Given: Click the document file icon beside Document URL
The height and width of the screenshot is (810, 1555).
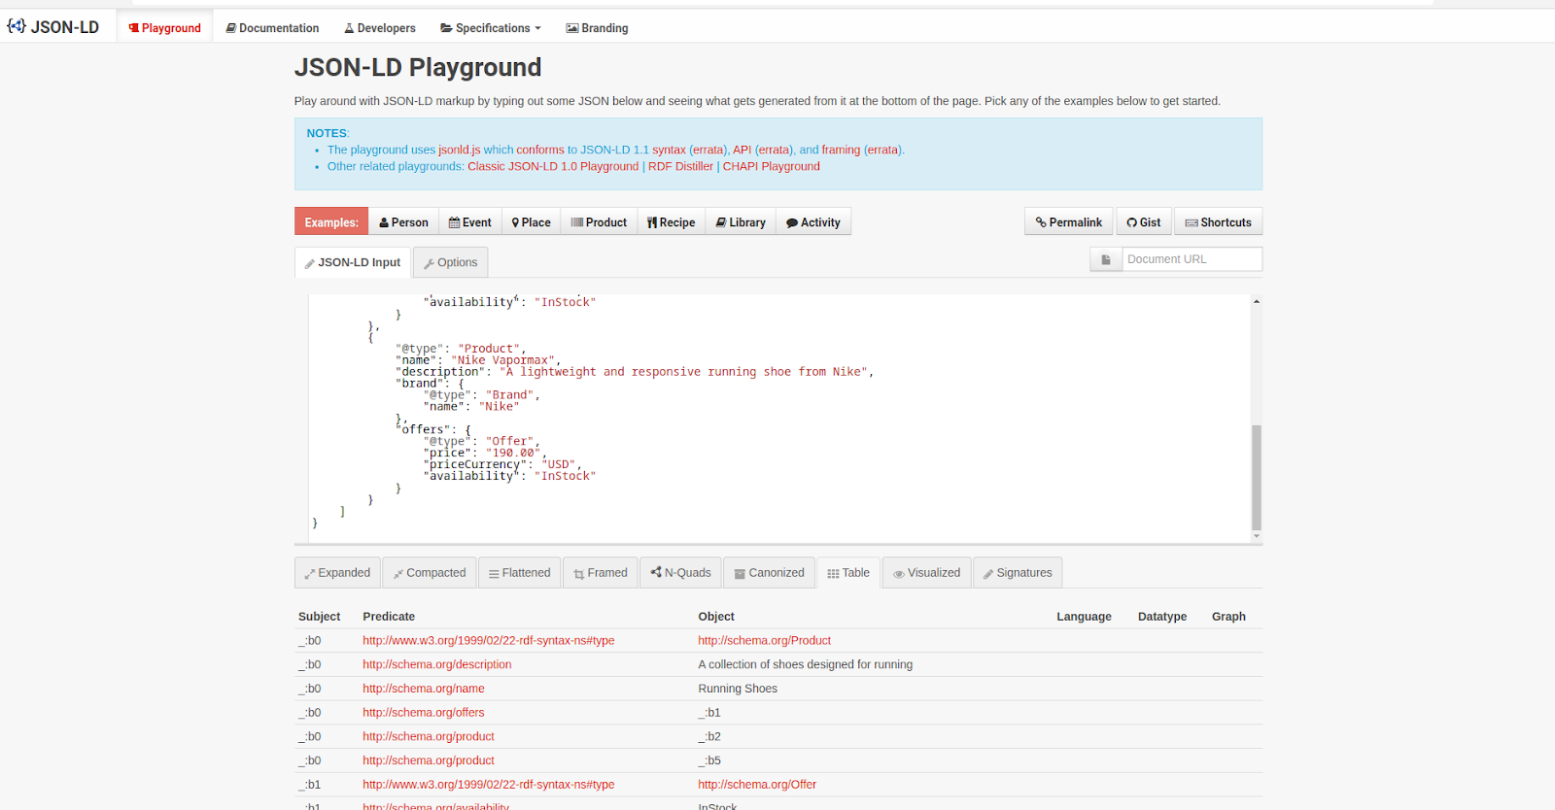Looking at the screenshot, I should 1106,259.
